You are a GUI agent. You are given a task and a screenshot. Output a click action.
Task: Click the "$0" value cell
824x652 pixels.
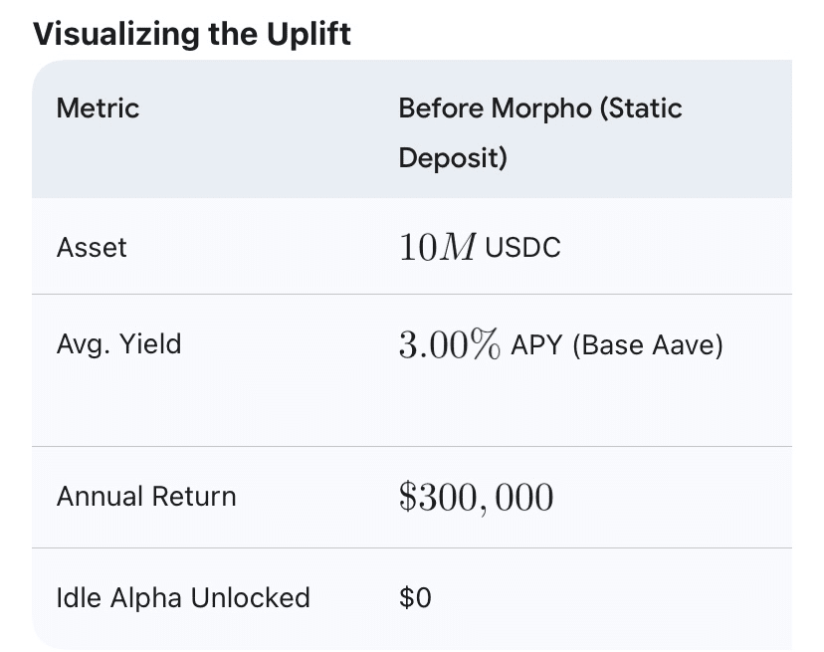[415, 597]
